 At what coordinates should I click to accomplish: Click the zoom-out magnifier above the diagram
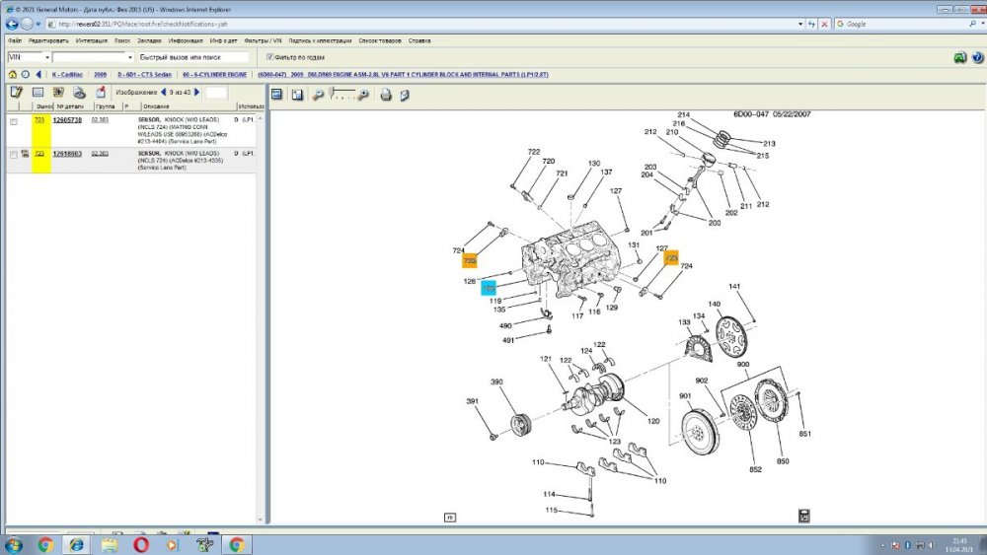[318, 95]
